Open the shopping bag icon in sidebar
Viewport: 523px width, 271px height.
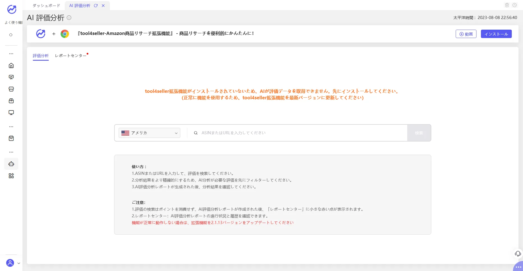tap(11, 138)
